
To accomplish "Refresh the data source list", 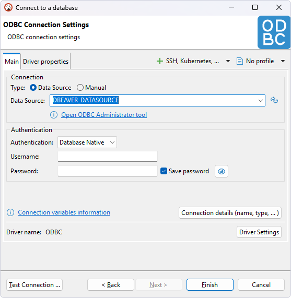I will coord(274,100).
